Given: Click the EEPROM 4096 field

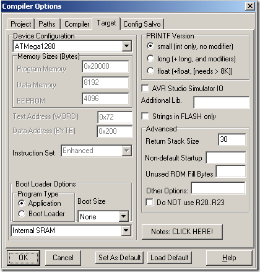Looking at the screenshot, I should coord(105,99).
